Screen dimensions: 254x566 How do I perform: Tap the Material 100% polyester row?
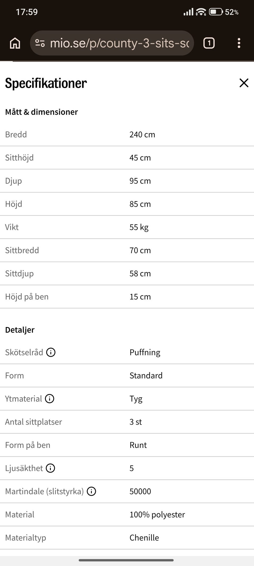pos(127,515)
